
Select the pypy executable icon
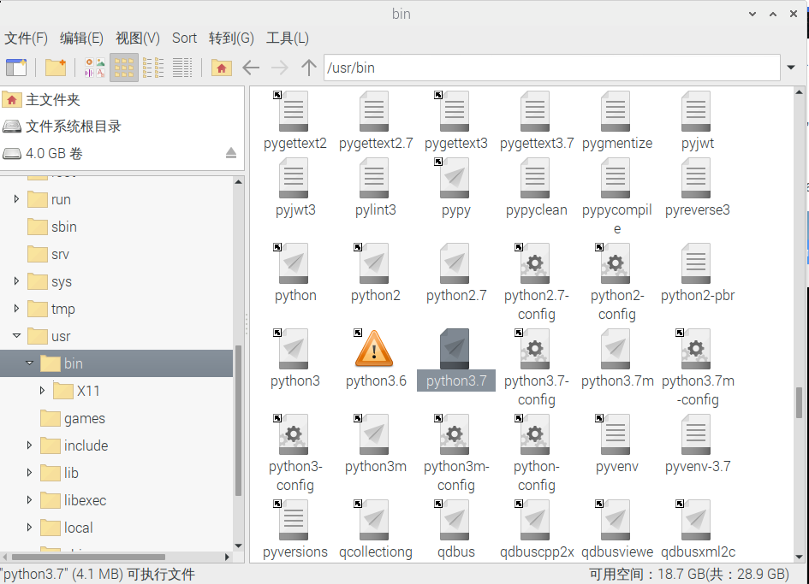pyautogui.click(x=455, y=179)
